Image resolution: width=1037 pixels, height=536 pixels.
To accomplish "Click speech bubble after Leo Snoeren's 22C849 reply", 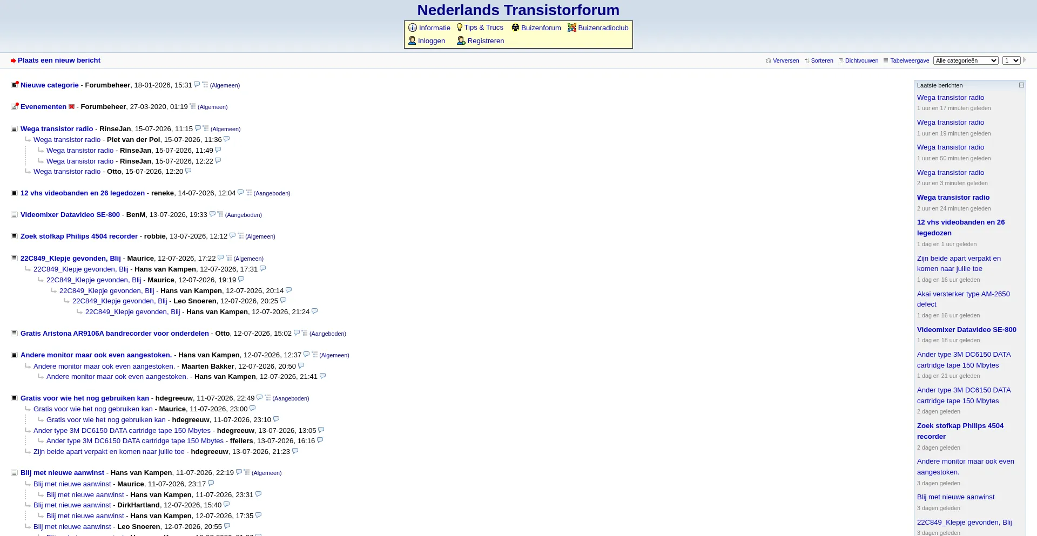I will 283,301.
